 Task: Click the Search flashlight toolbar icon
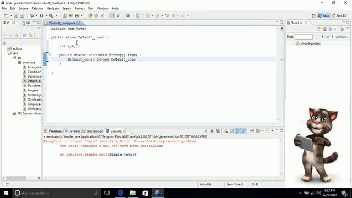[x=103, y=15]
